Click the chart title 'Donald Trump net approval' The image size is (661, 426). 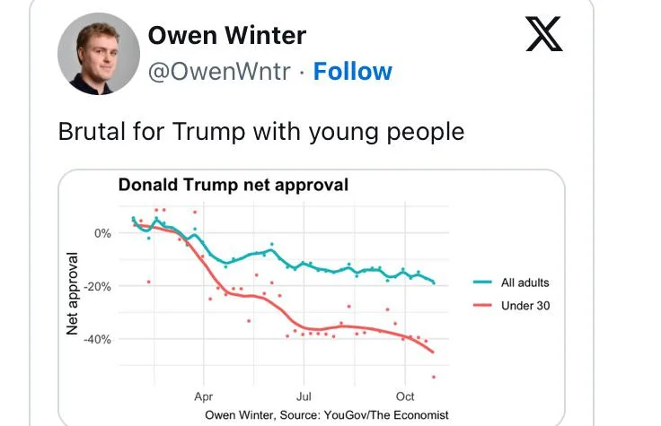click(x=233, y=186)
